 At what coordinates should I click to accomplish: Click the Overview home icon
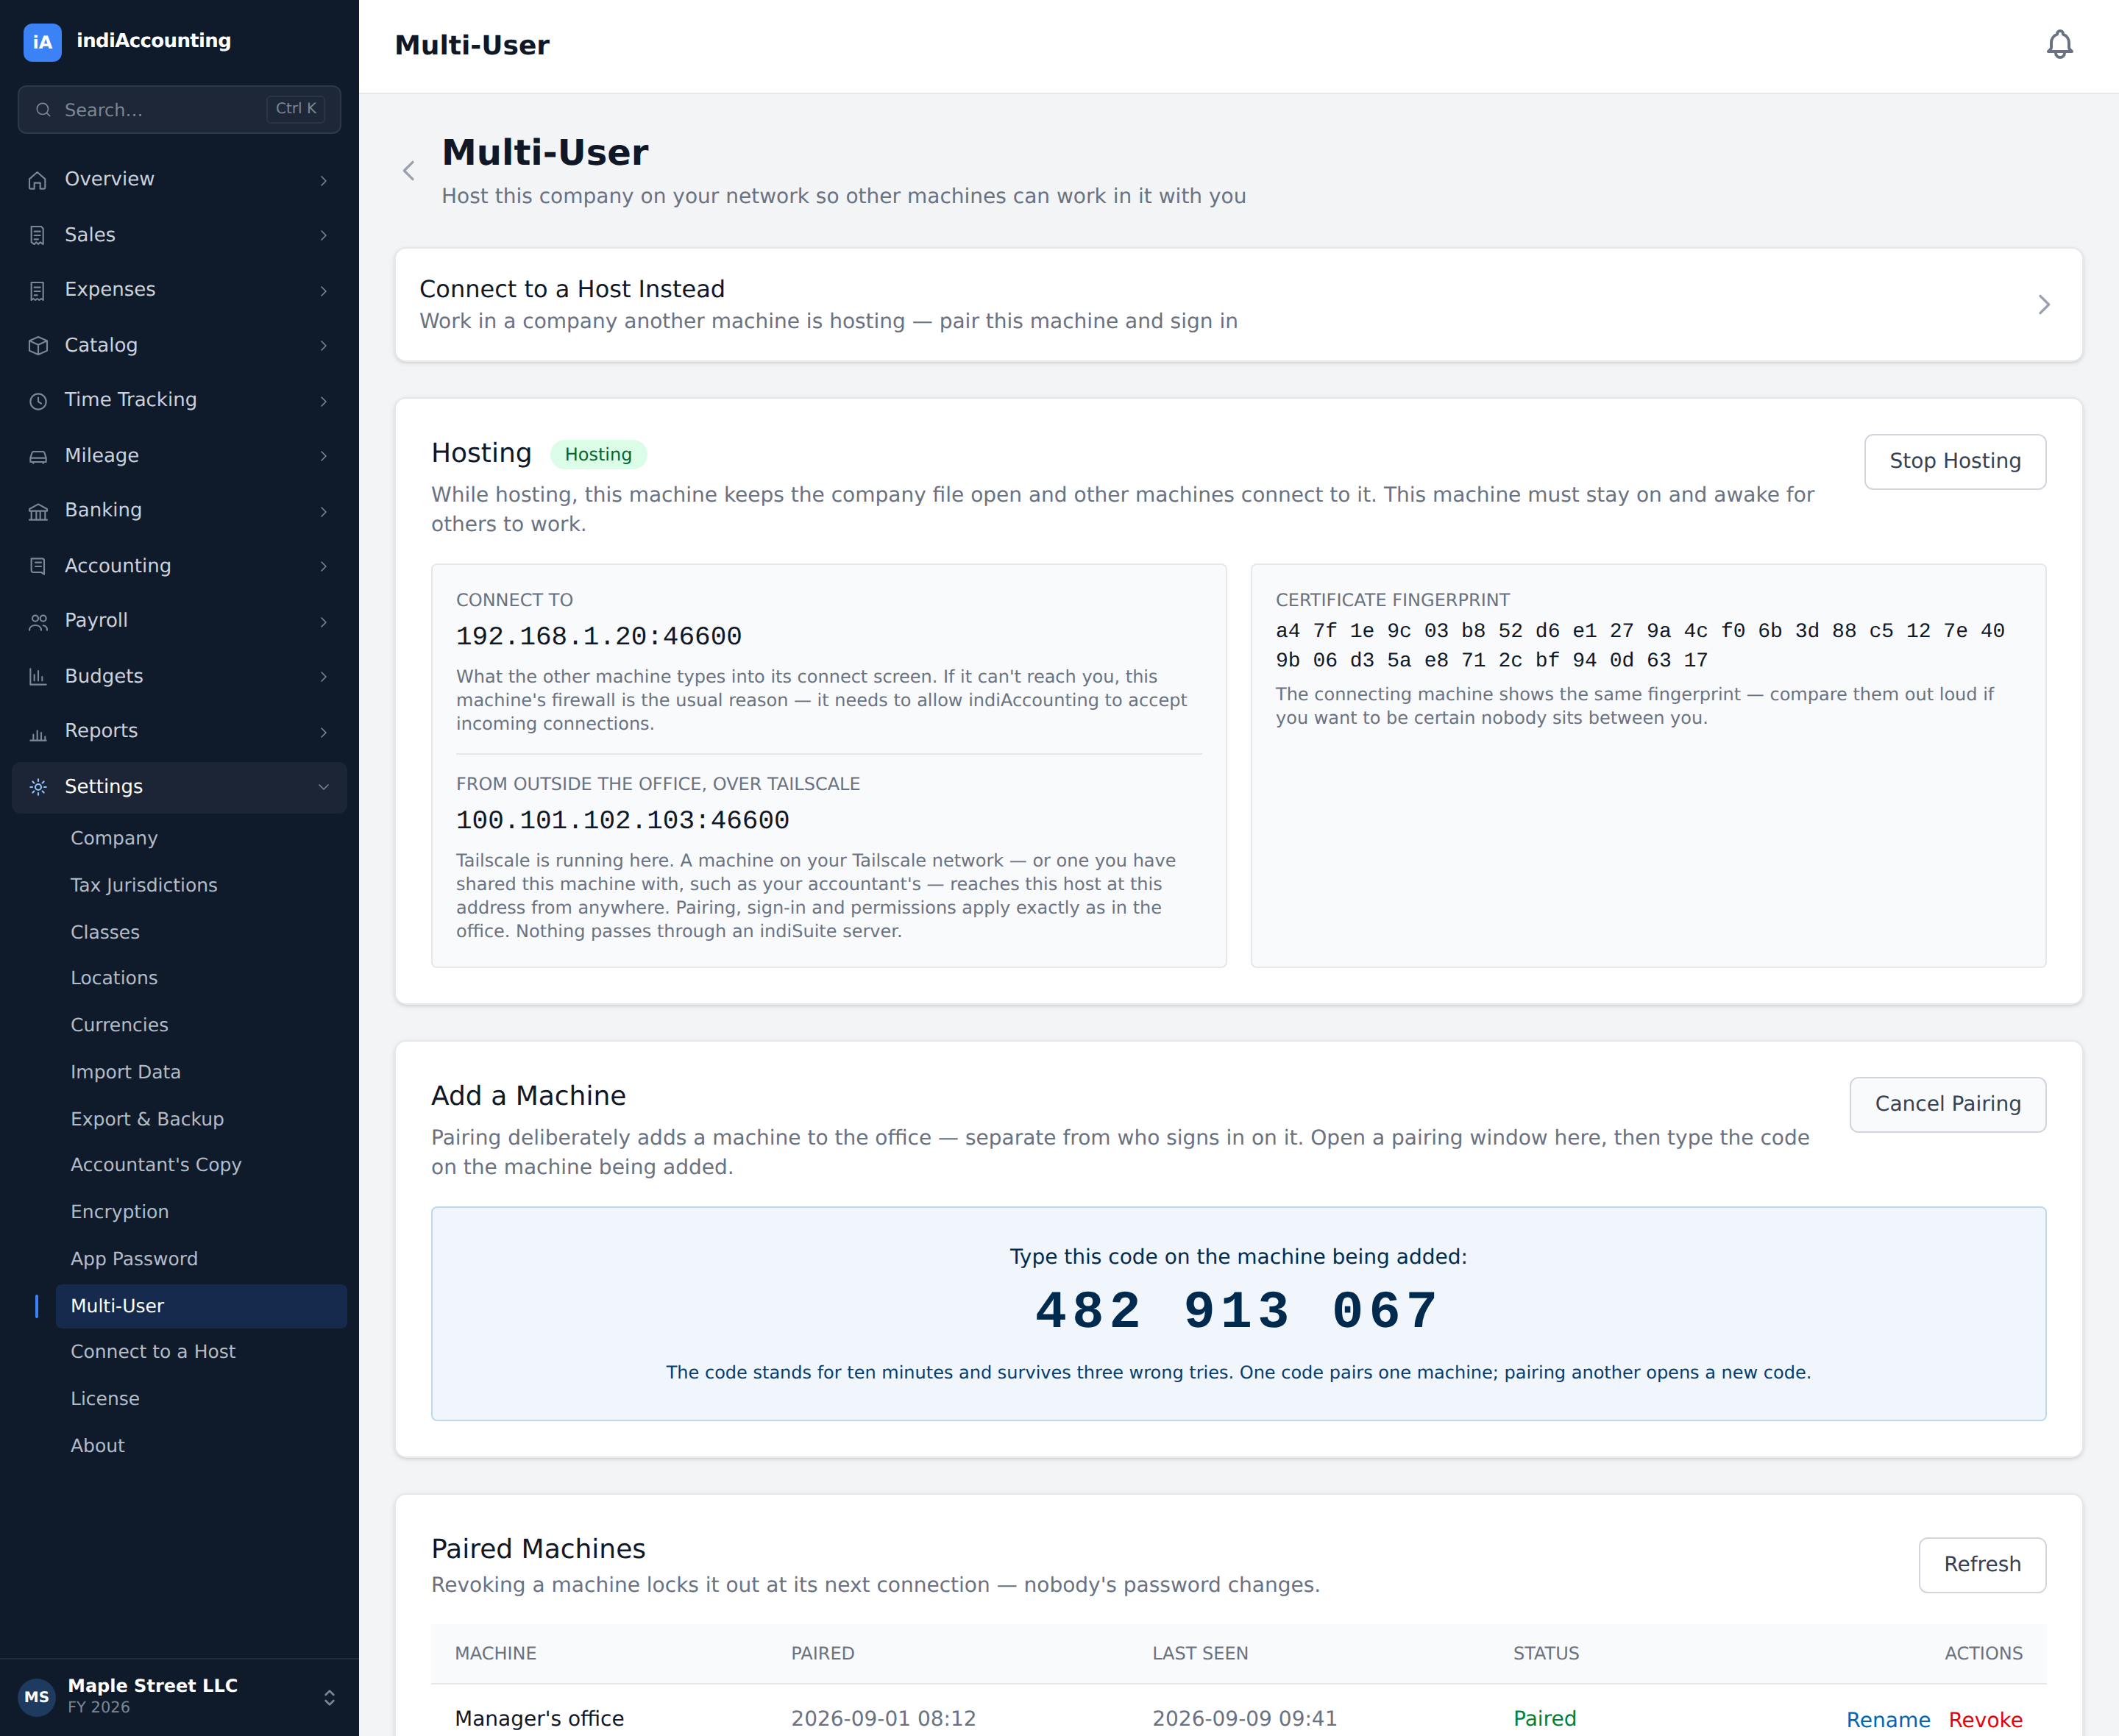pyautogui.click(x=38, y=180)
